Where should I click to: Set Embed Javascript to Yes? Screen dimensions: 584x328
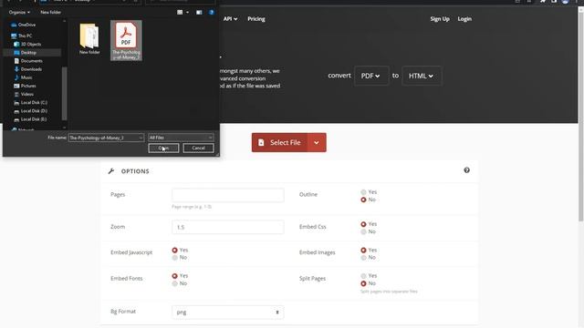174,251
